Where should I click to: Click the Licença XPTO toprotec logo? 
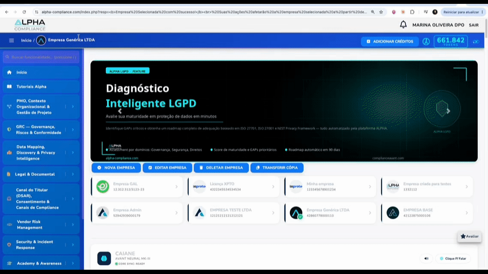199,186
